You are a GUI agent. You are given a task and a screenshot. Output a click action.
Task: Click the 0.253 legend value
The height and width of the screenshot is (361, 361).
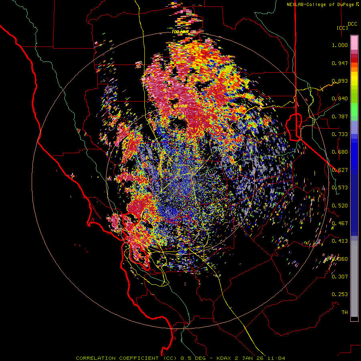340,294
